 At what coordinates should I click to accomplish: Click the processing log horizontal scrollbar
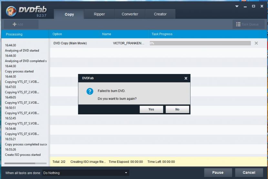click(x=19, y=163)
